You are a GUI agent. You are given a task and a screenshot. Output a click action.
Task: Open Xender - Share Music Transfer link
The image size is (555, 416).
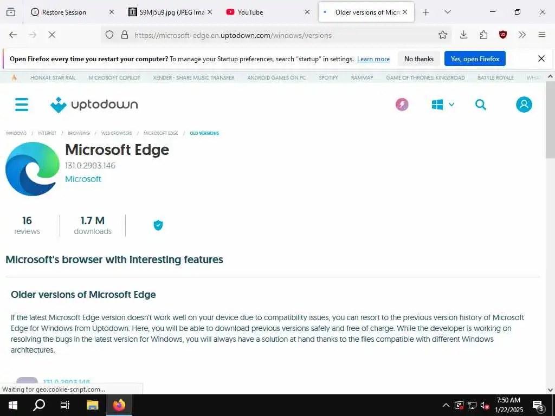point(193,78)
